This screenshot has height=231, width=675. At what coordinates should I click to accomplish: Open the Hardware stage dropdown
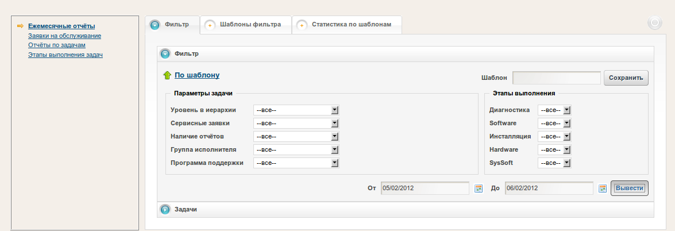[x=554, y=149]
